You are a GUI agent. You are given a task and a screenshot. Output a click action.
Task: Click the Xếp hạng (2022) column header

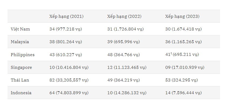[124, 16]
